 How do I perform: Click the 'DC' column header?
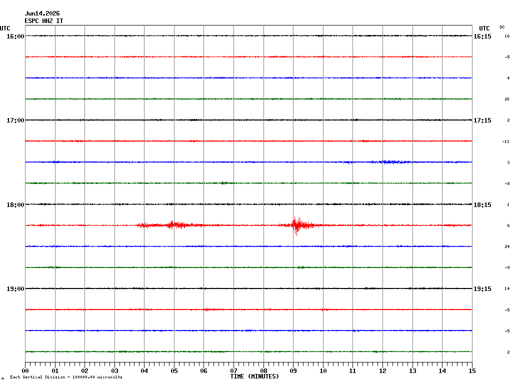coord(502,27)
